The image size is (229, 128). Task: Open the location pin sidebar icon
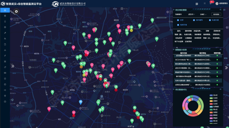[x=5, y=96]
